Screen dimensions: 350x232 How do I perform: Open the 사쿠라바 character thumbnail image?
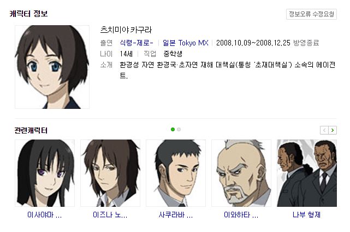[x=176, y=173]
